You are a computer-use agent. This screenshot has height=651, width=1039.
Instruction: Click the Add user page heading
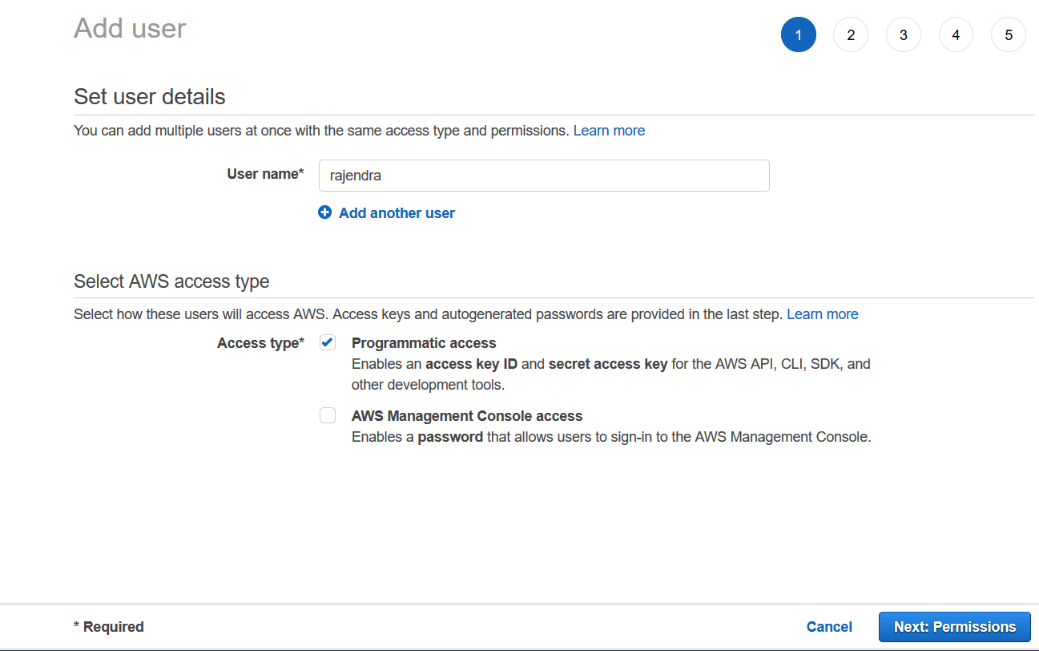[x=130, y=28]
